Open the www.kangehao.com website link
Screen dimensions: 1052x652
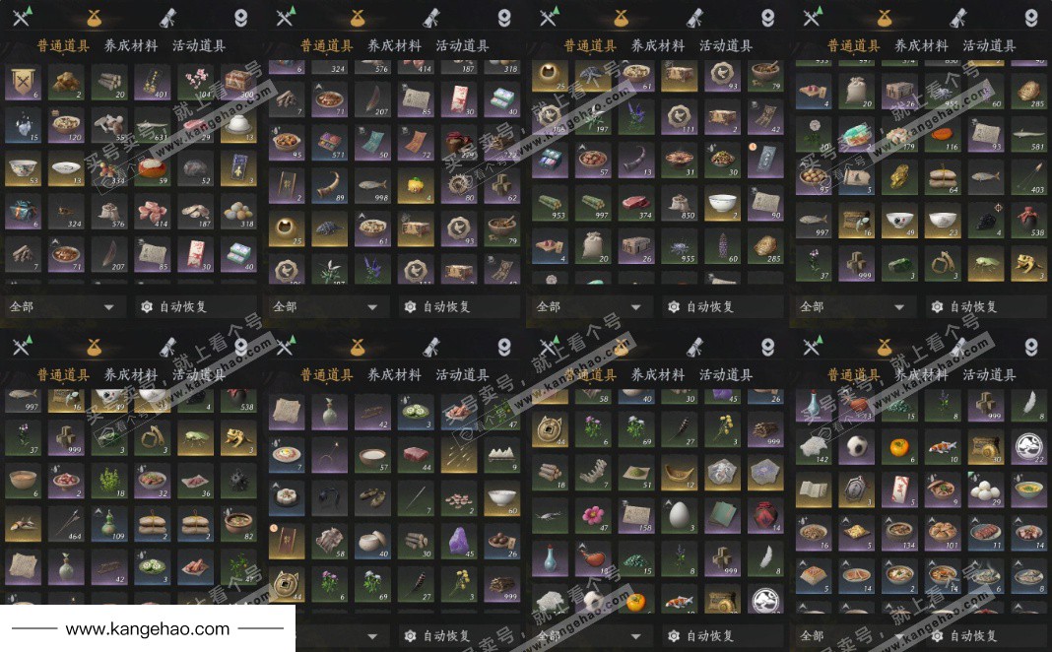[x=148, y=628]
